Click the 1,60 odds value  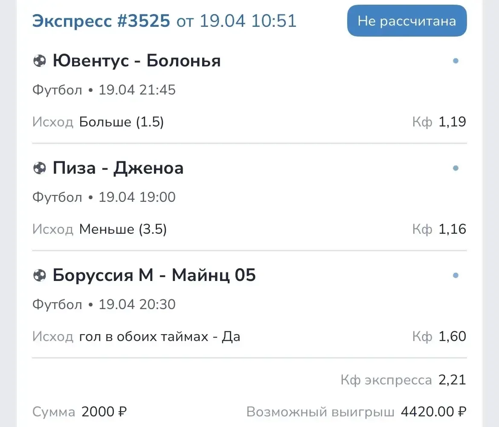(453, 337)
